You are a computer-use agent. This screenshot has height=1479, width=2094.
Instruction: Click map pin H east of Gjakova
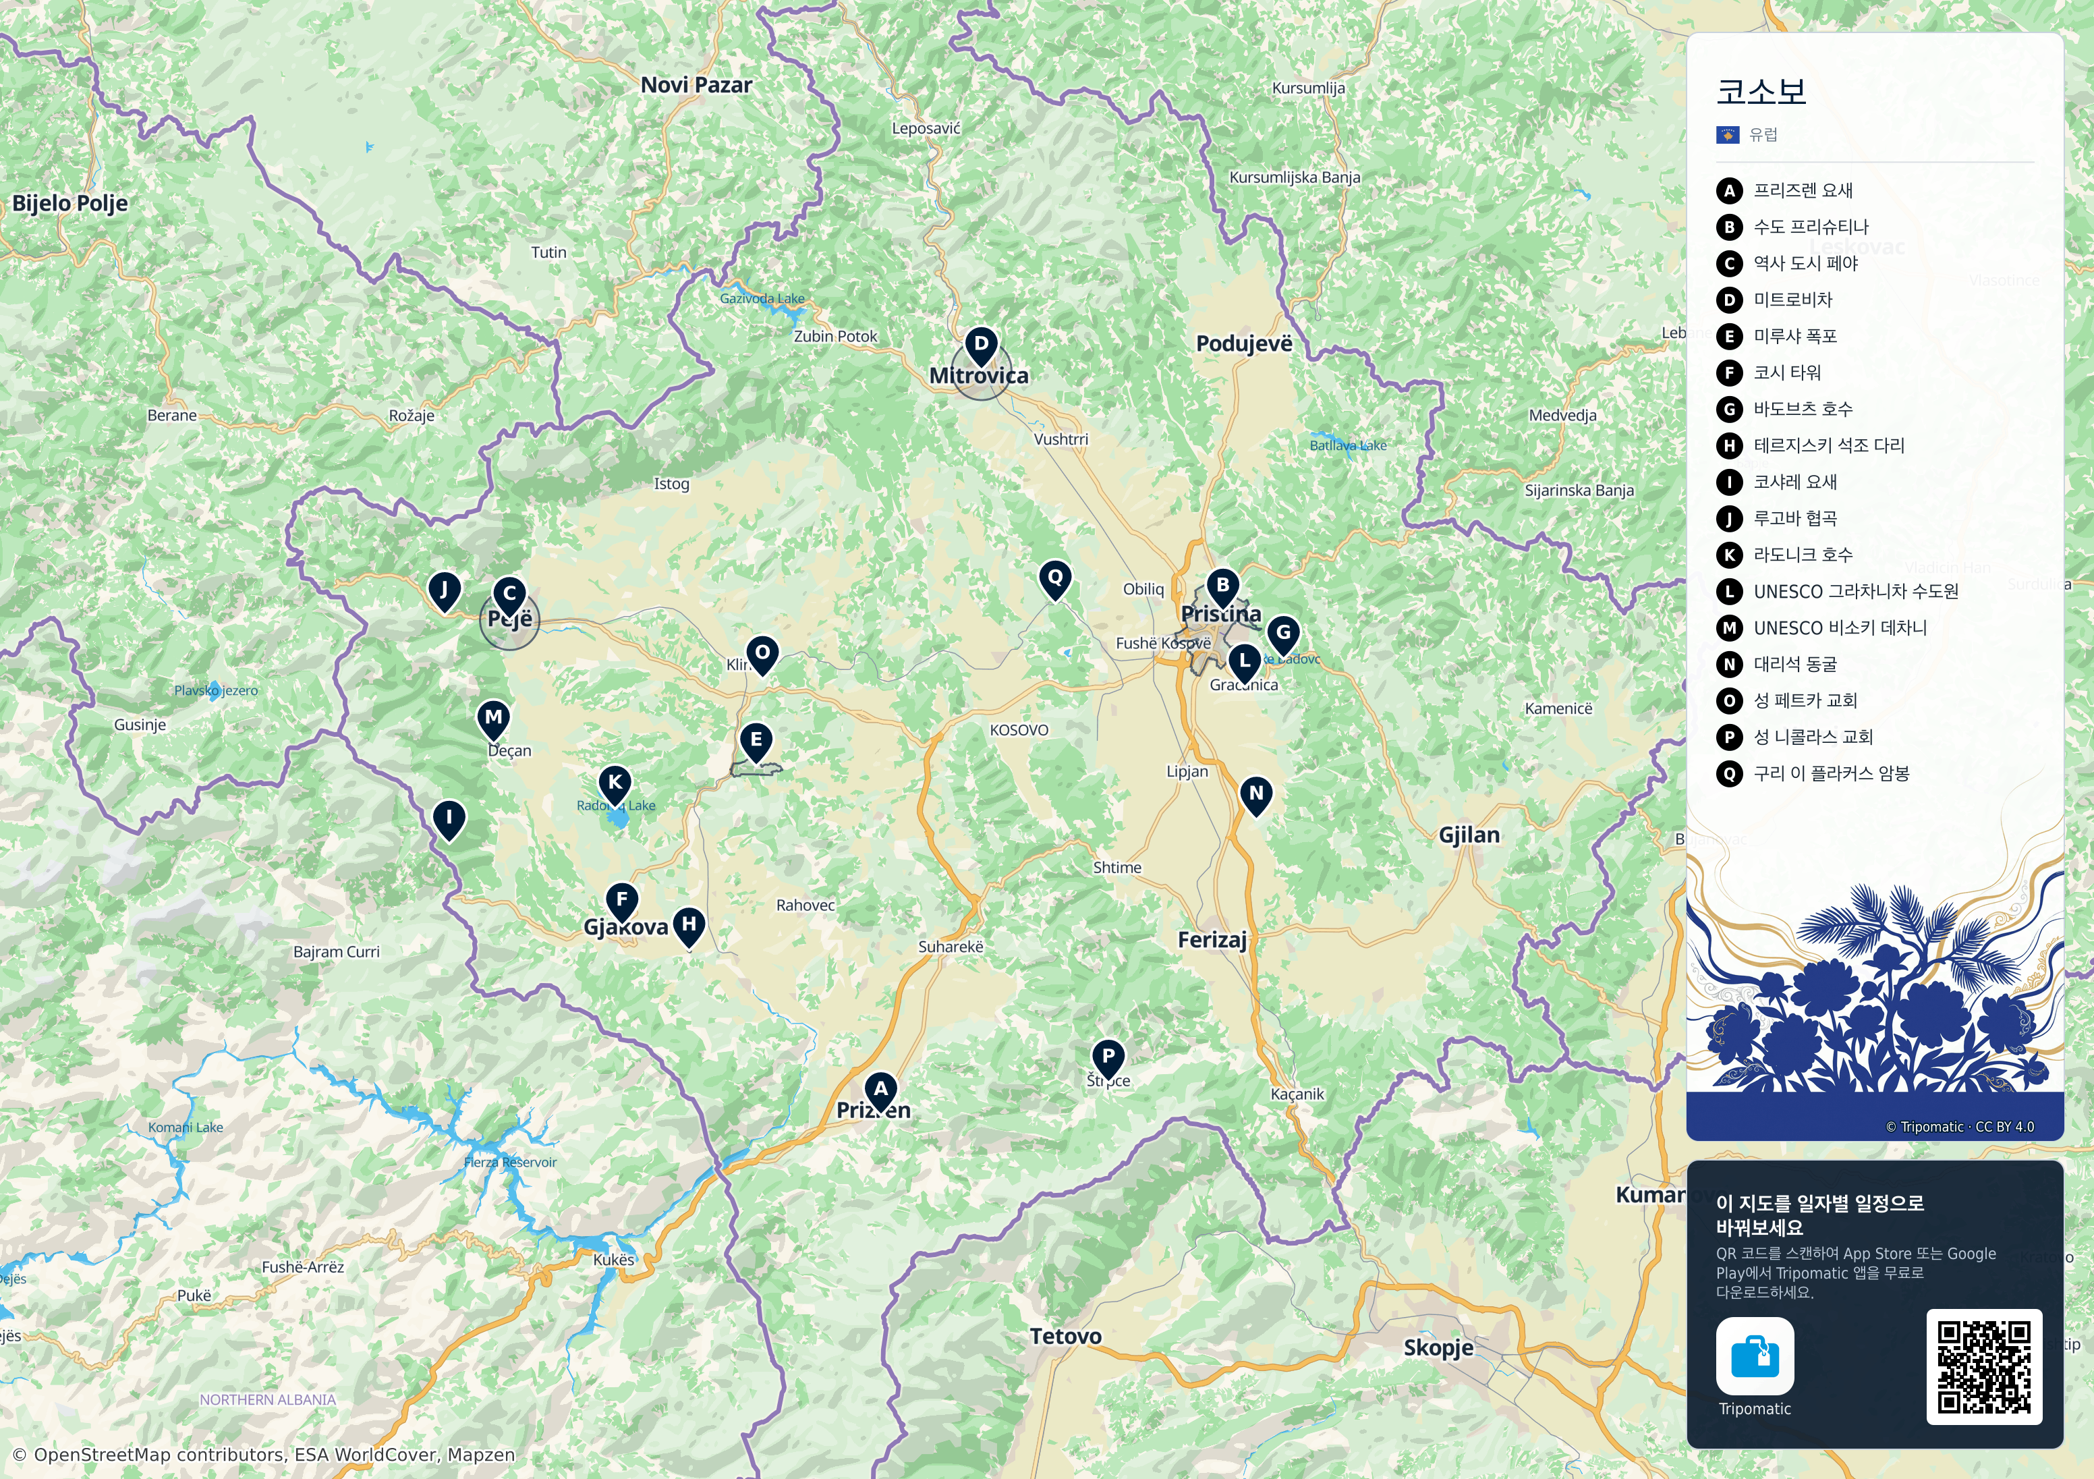[x=689, y=927]
